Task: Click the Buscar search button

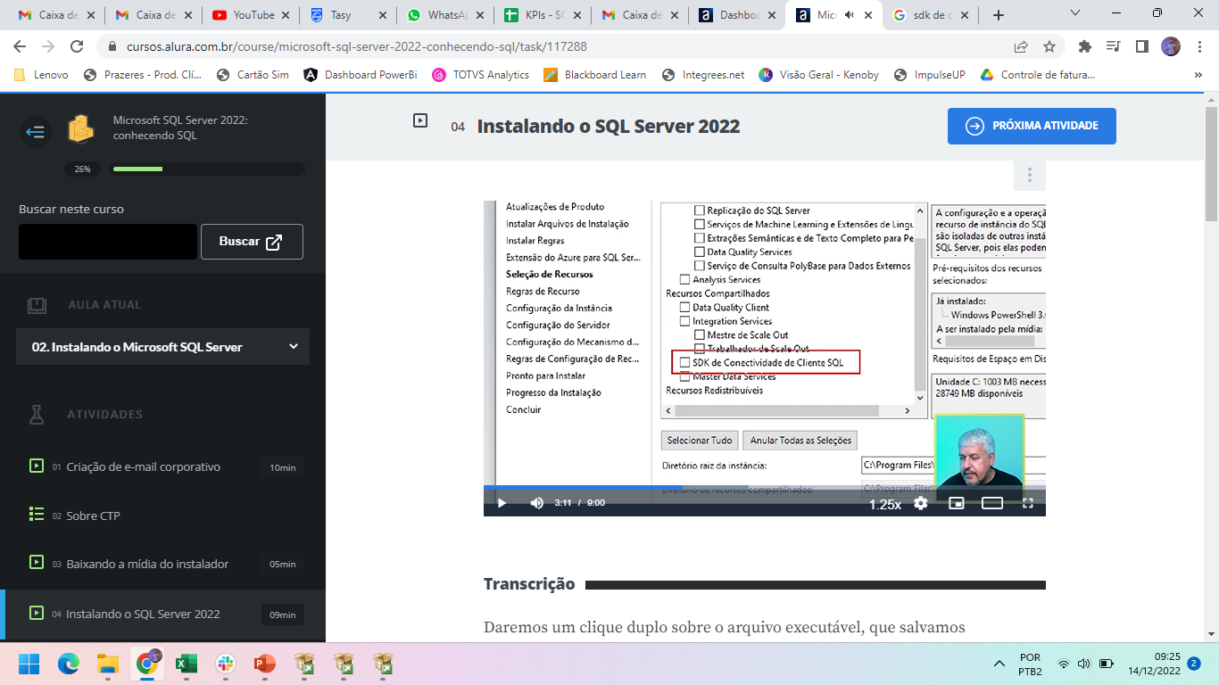Action: coord(252,242)
